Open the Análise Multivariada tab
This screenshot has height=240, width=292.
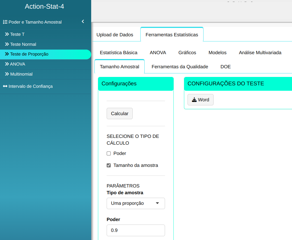260,53
